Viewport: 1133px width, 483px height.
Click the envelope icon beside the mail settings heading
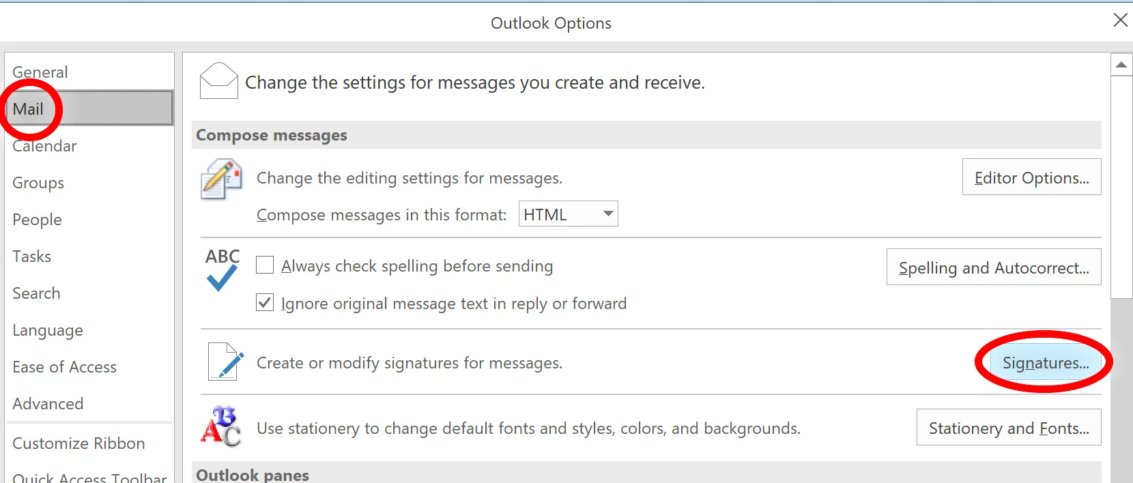coord(218,81)
